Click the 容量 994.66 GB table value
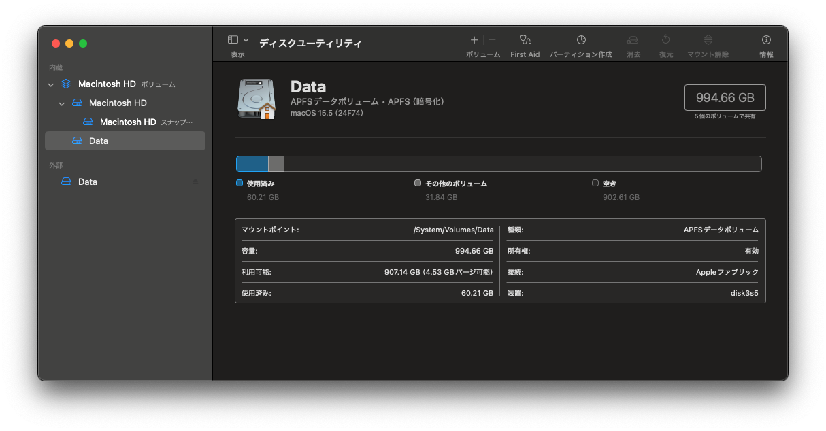This screenshot has height=431, width=826. (x=474, y=251)
